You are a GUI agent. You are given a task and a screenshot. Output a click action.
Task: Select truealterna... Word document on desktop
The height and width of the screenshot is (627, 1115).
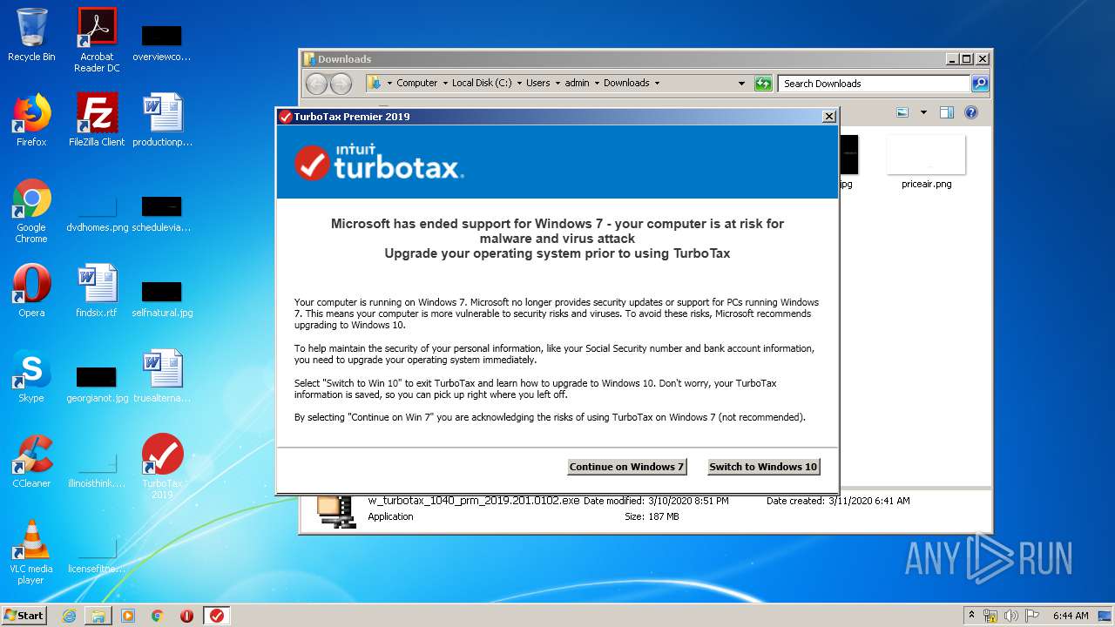point(162,376)
